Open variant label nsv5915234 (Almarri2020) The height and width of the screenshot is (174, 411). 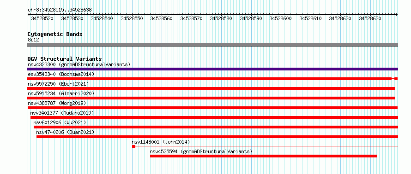(61, 93)
